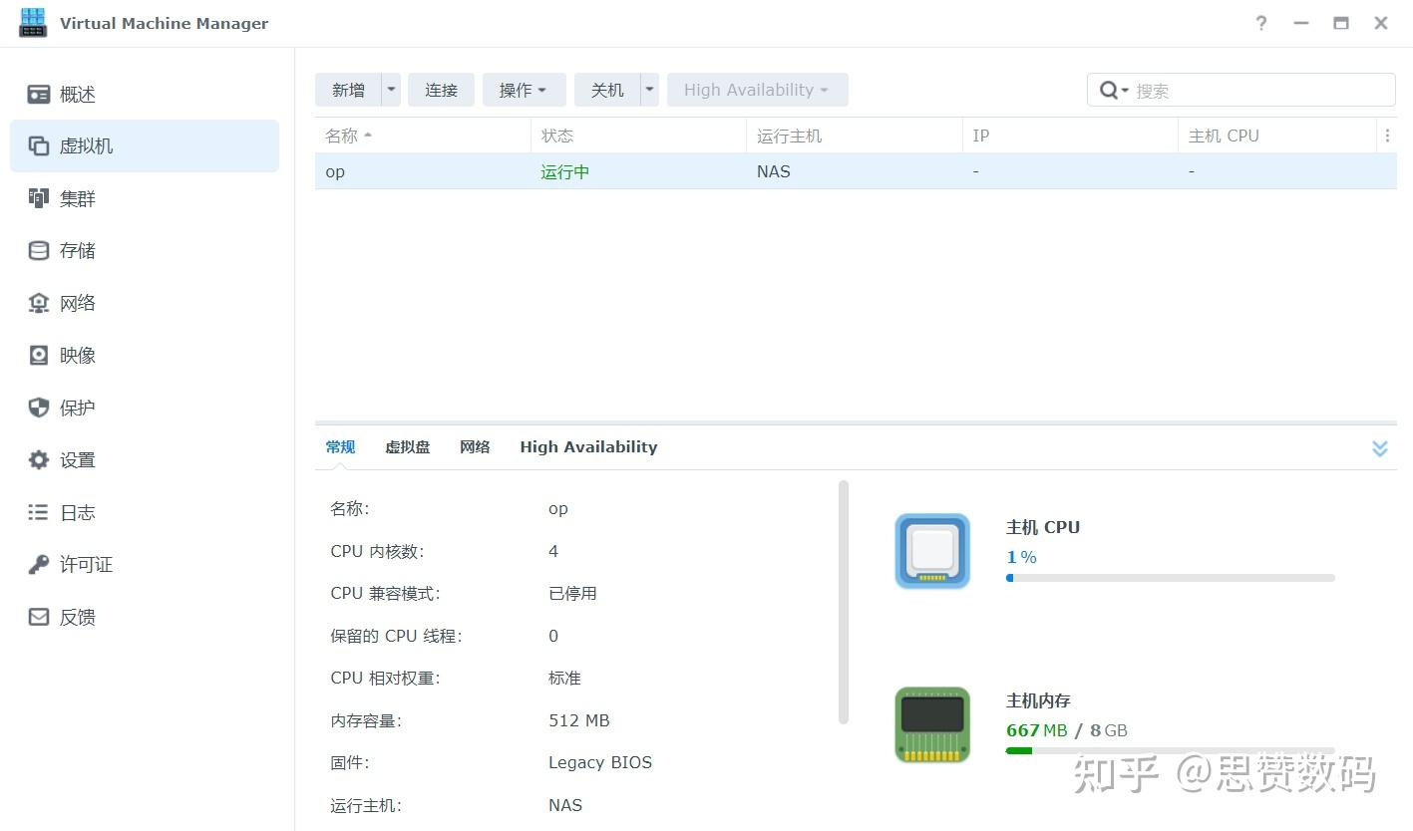Open the High Availability toolbar dropdown
Image resolution: width=1413 pixels, height=831 pixels.
[758, 90]
